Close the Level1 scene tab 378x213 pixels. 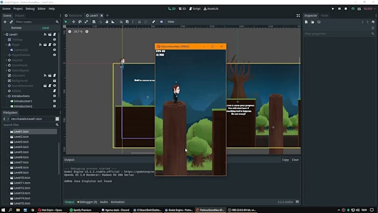point(102,16)
